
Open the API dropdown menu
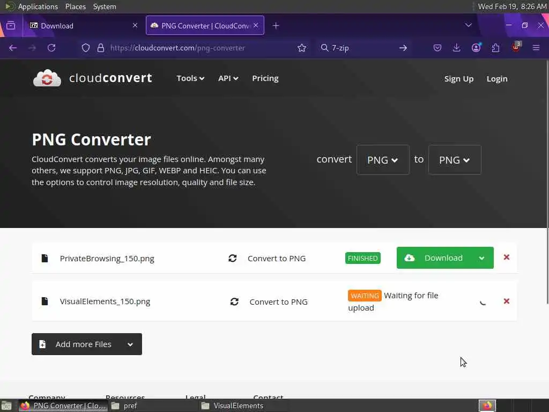(x=228, y=78)
